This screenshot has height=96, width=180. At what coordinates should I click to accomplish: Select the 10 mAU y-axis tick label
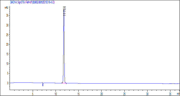[x=7, y=64]
